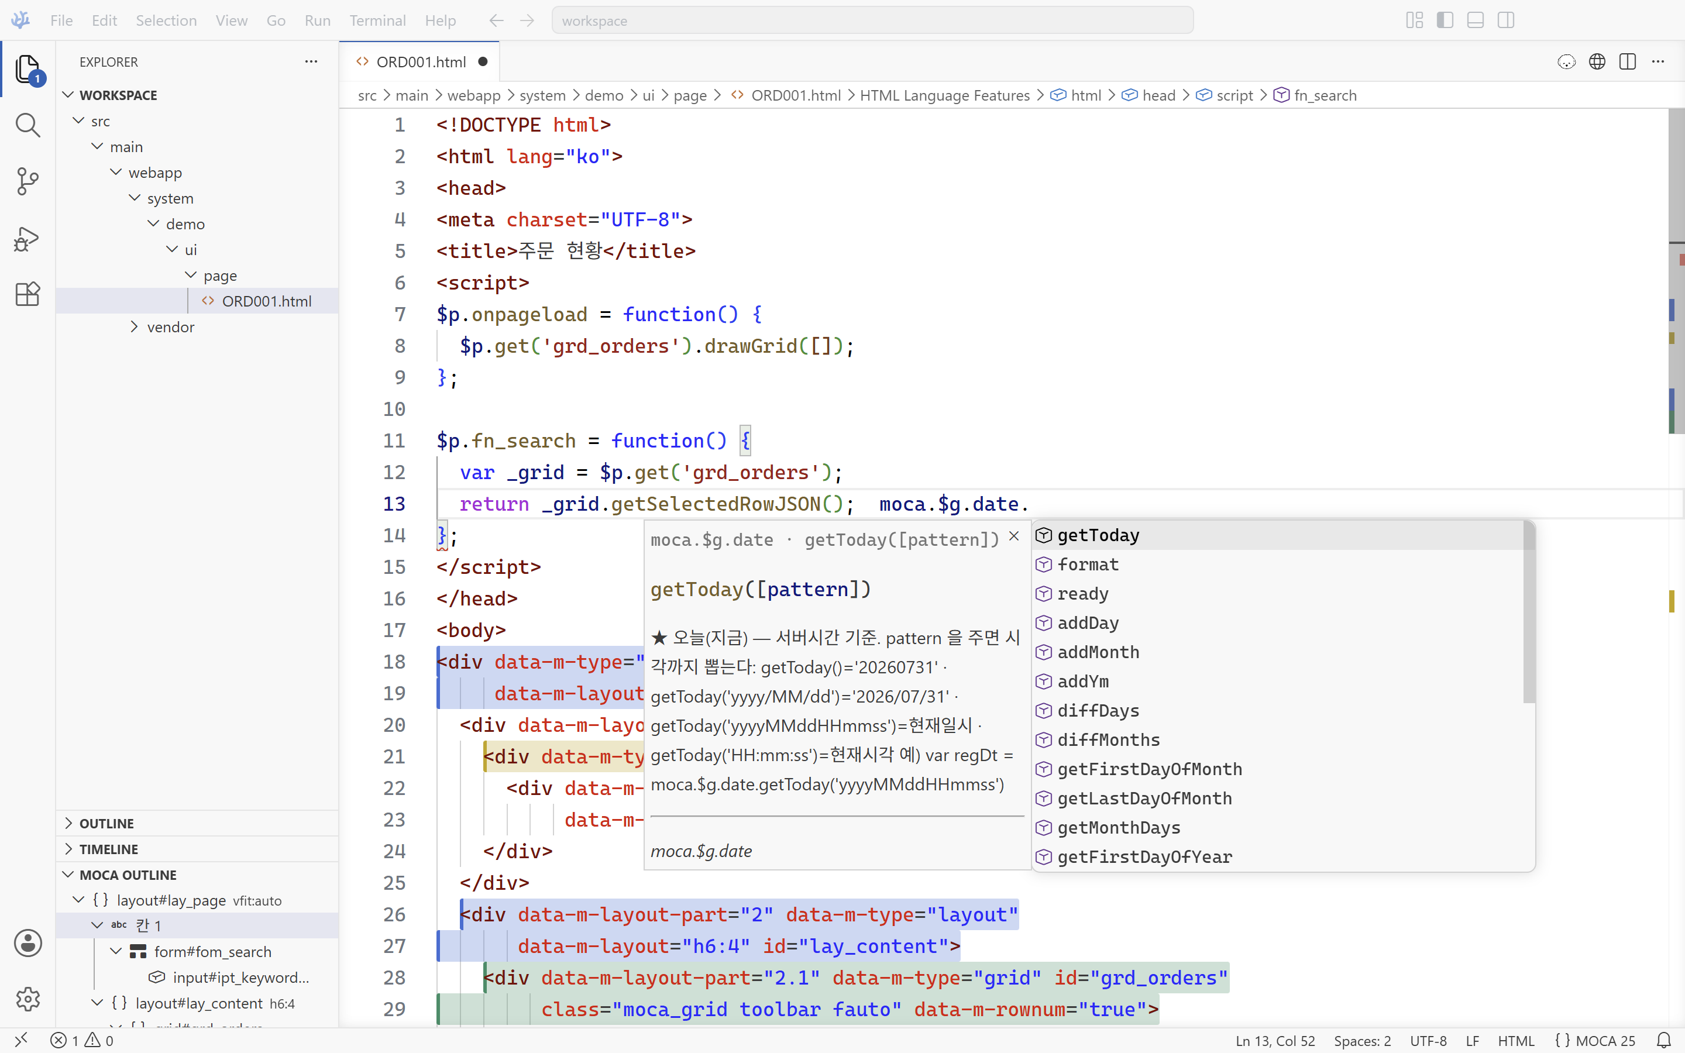Click the Customize Layout icon in title bar
This screenshot has height=1053, width=1685.
1415,20
